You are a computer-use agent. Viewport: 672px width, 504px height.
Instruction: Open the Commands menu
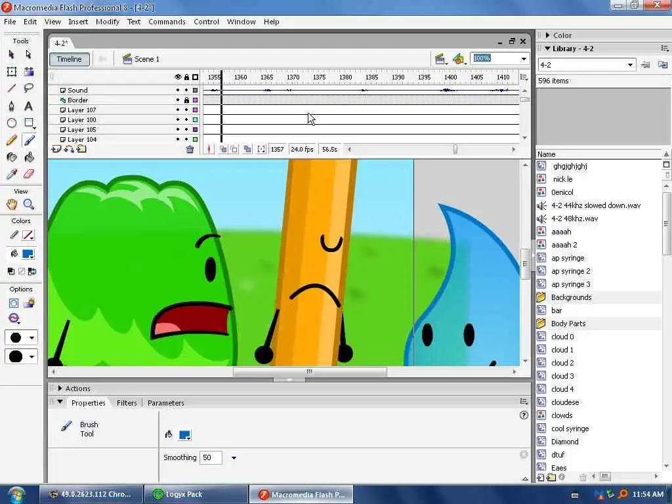click(167, 22)
